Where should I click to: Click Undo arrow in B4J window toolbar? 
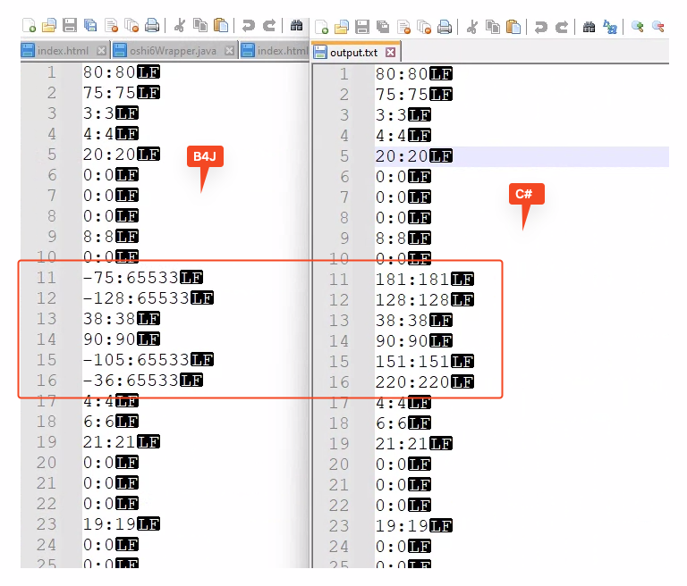click(248, 25)
